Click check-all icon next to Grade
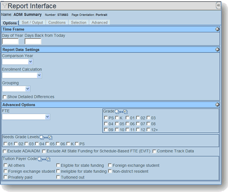Viewport: 228px width, 192px height. (x=125, y=112)
